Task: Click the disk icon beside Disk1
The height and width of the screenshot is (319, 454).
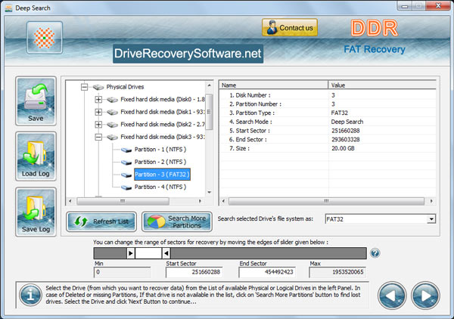Action: click(x=112, y=112)
